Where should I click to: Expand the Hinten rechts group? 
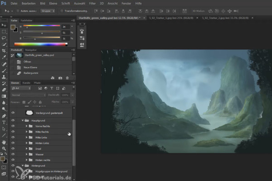(26, 160)
